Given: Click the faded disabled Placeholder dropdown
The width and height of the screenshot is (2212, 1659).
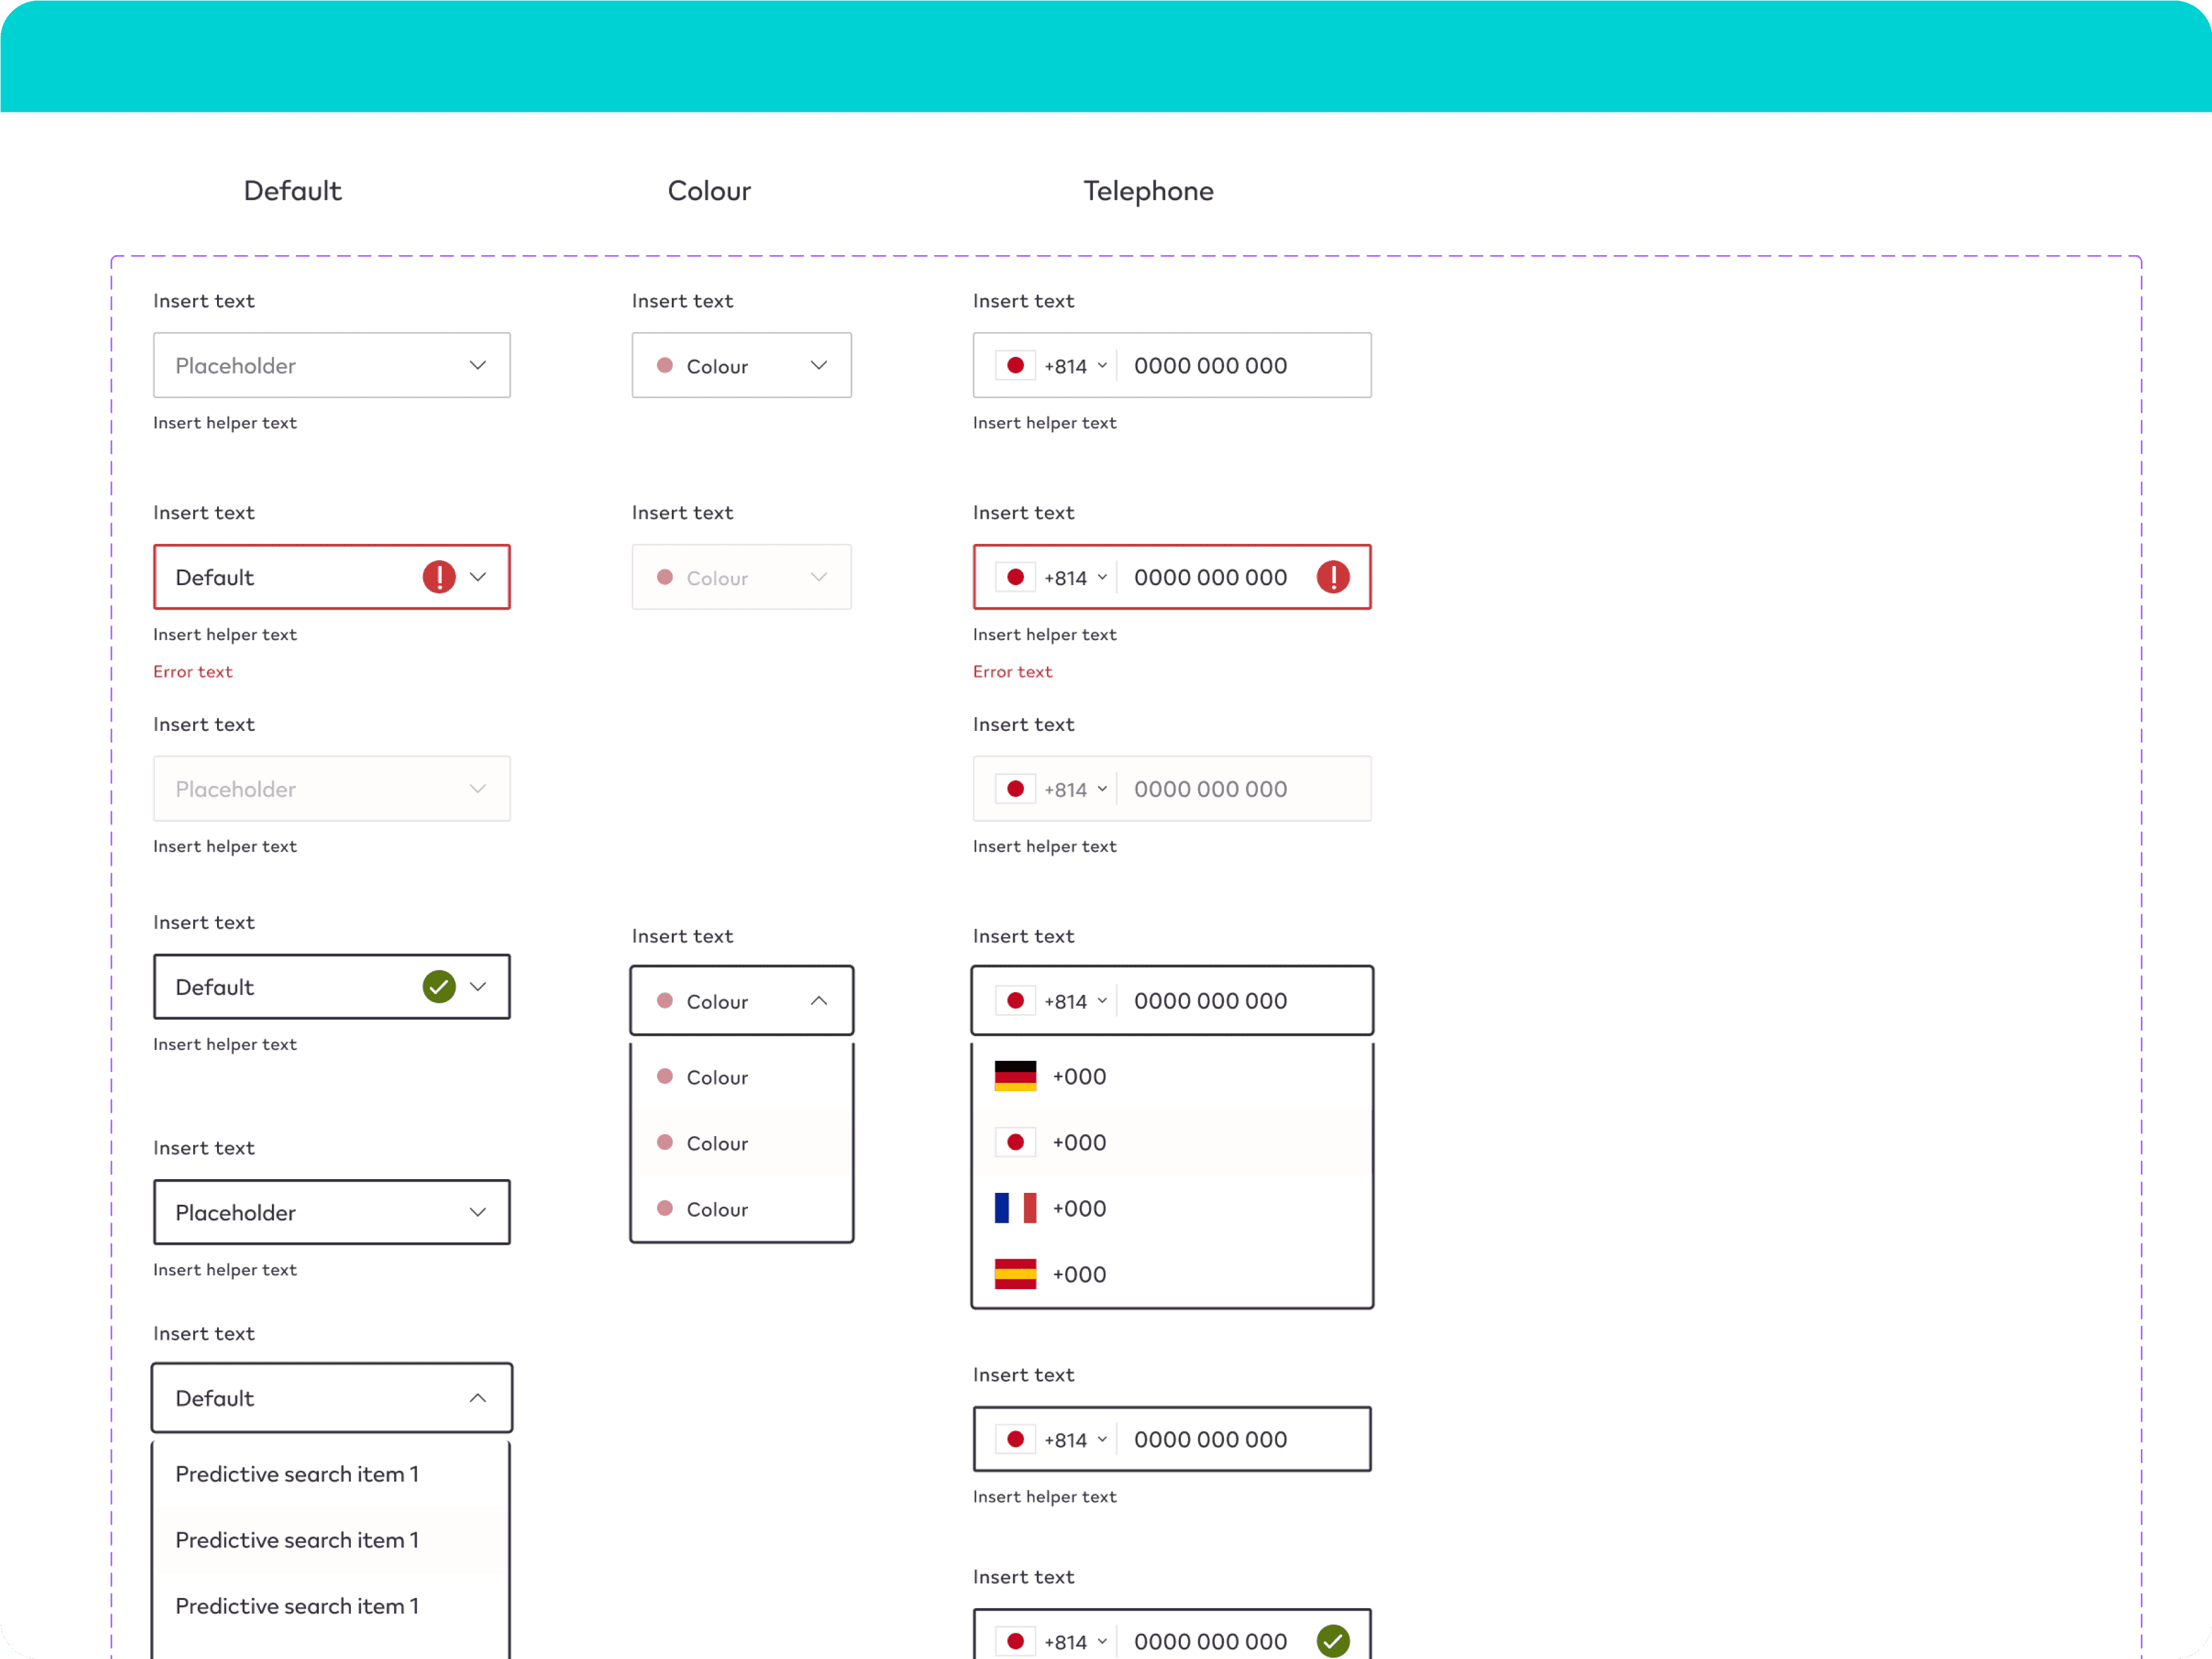Looking at the screenshot, I should pos(332,788).
